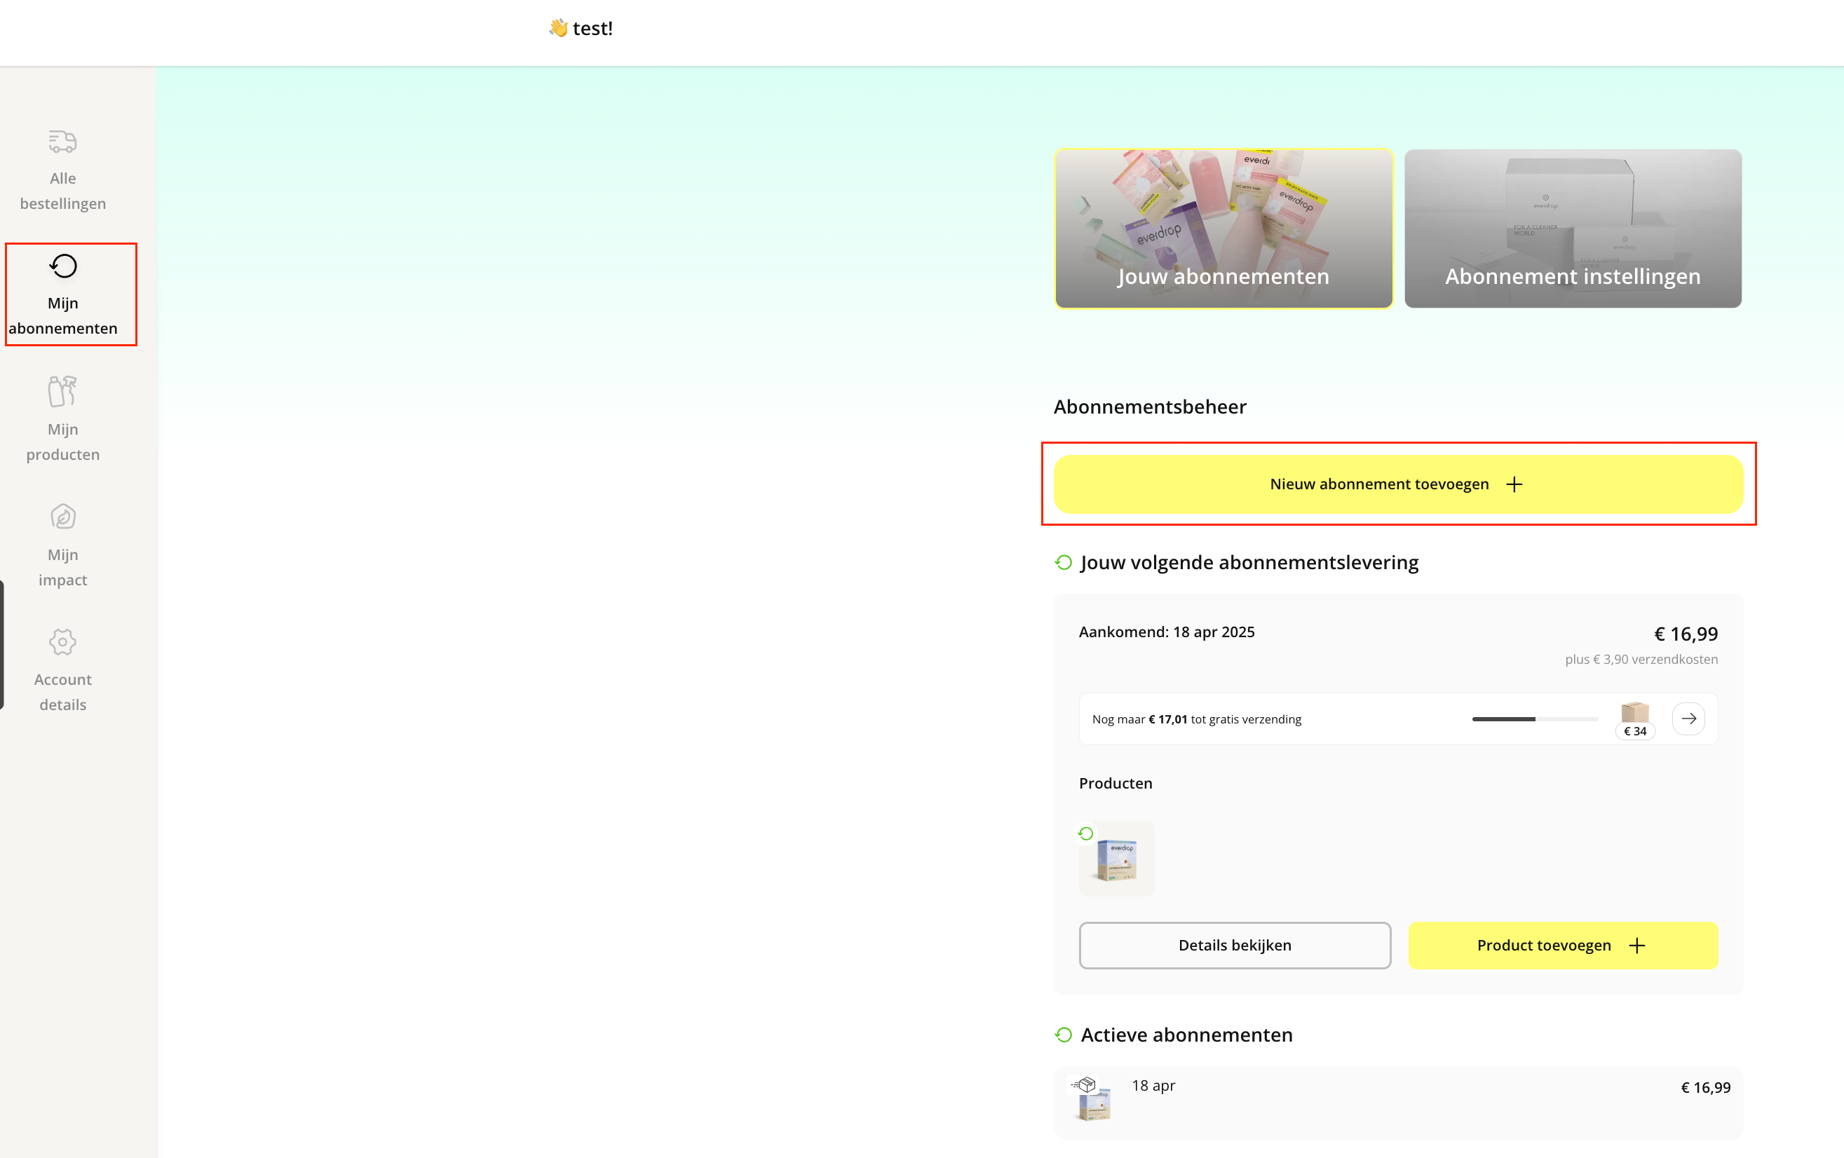Click the Nieuw abonnement toevoegen button
Viewport: 1844px width, 1158px height.
(1398, 484)
